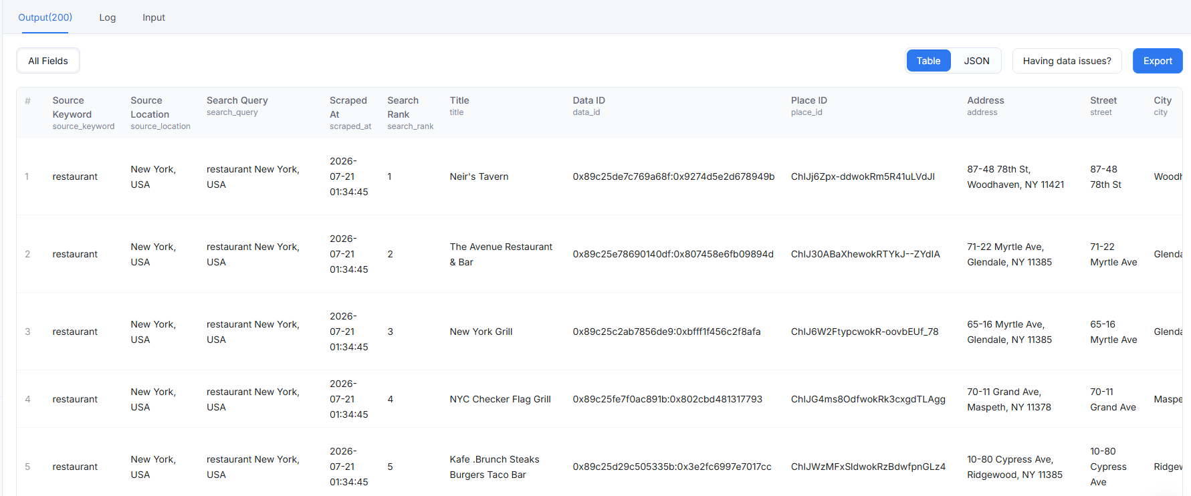Click street cell 10-80 Cypress Ave
The height and width of the screenshot is (496, 1191).
pos(1108,467)
